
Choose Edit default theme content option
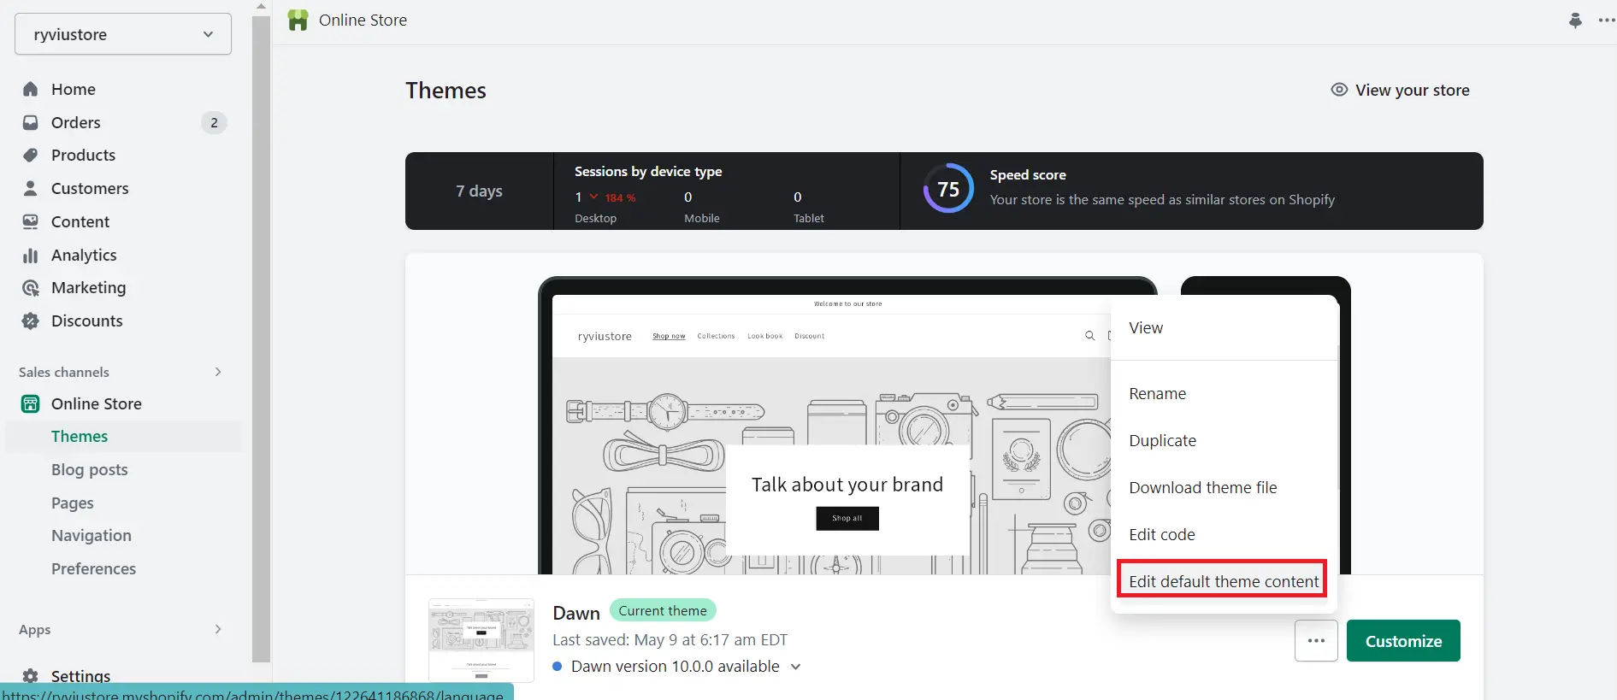[1224, 581]
